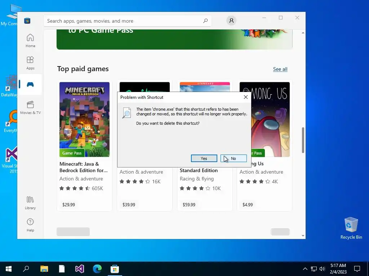The image size is (369, 276).
Task: Open the Minecraft Java & Bedrock game thumbnail
Action: click(x=84, y=119)
